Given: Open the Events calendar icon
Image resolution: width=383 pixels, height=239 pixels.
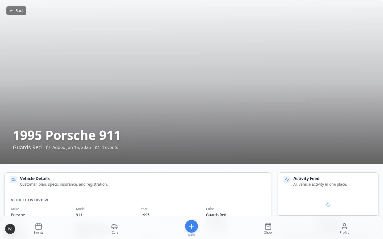Looking at the screenshot, I should click(39, 226).
